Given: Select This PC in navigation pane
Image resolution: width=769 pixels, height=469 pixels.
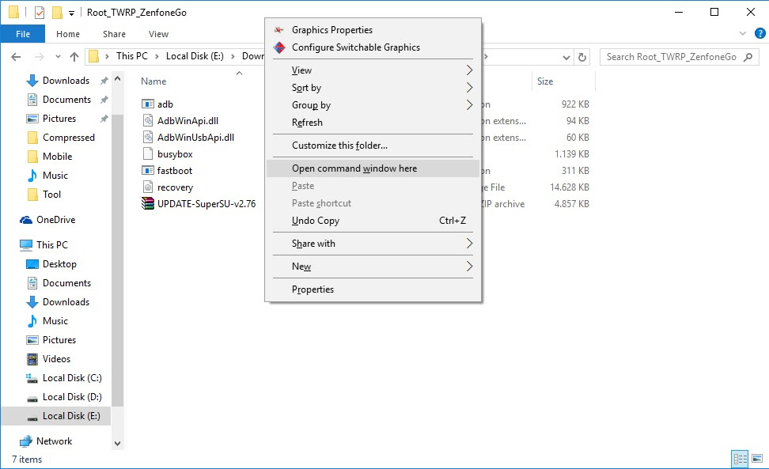Looking at the screenshot, I should click(x=51, y=245).
